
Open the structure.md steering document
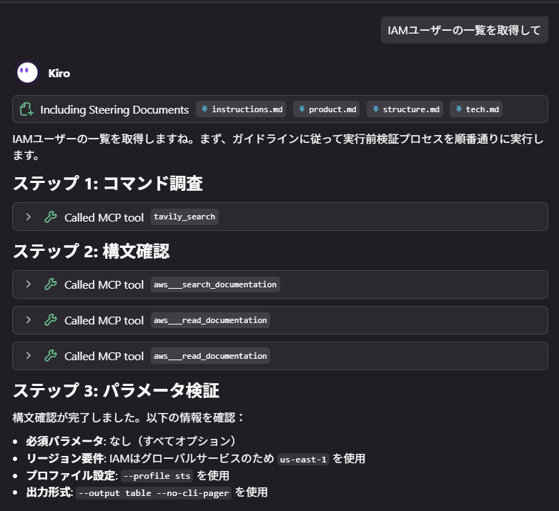[x=405, y=109]
